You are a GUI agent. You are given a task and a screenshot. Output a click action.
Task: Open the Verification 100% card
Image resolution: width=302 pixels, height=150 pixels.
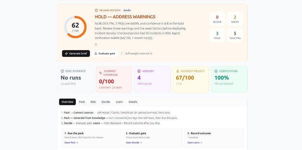(229, 79)
